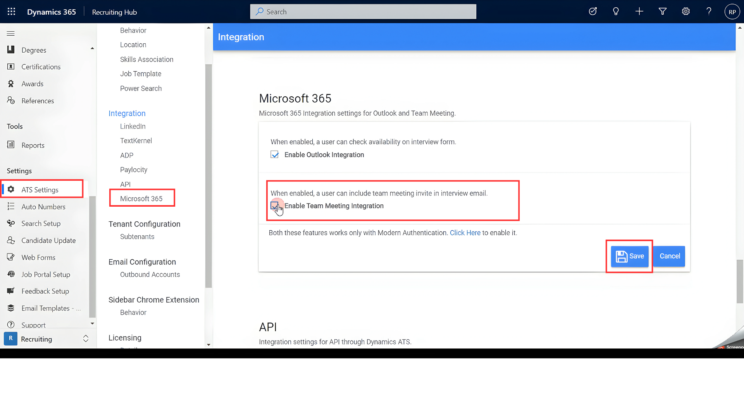
Task: Collapse the hamburger navigation menu
Action: pos(11,33)
